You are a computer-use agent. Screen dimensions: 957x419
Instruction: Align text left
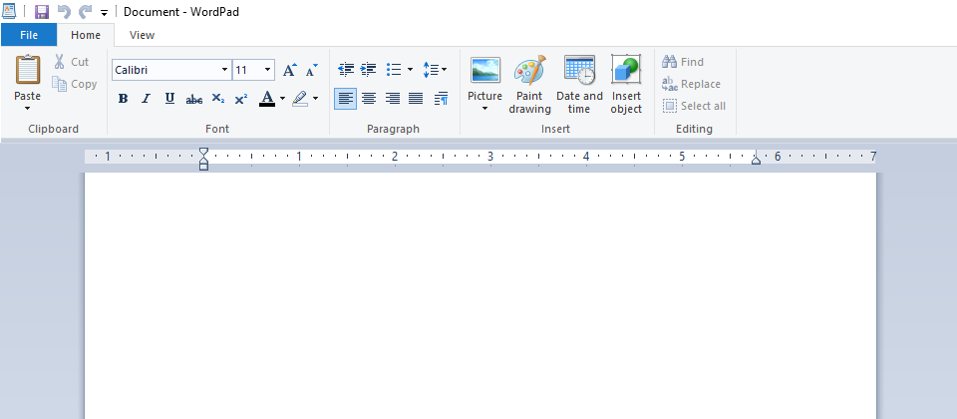(346, 99)
